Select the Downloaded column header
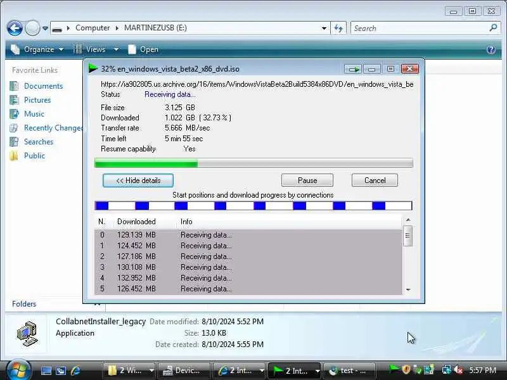507x380 pixels. coord(136,222)
